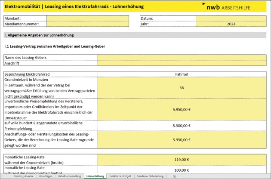Select the net leasing rate cell 100,00 €
This screenshot has width=271, height=179.
[181, 170]
